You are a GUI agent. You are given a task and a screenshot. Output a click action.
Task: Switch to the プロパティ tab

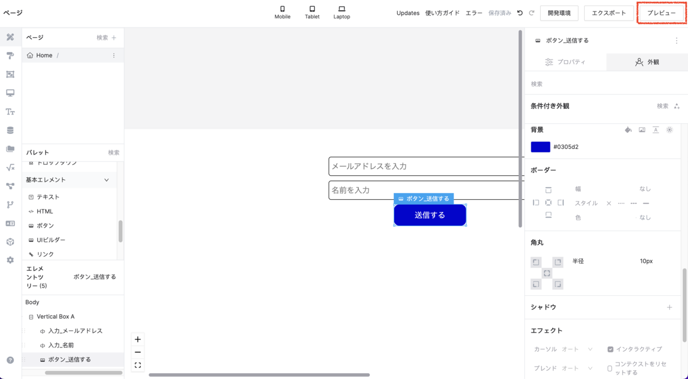pos(565,62)
